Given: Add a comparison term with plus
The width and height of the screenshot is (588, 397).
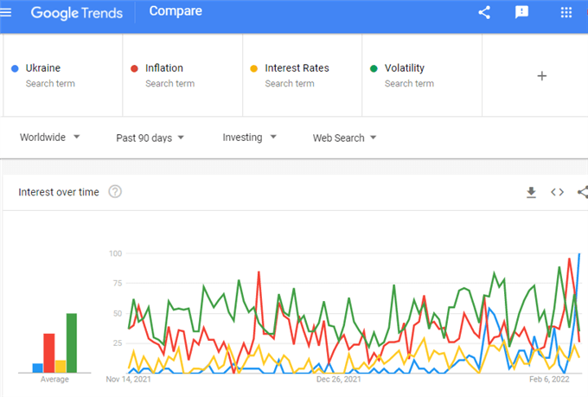Looking at the screenshot, I should [x=542, y=76].
